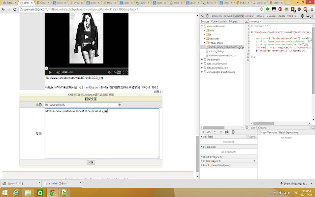Play the embedded video with center play button
Screen dimensions: 315x197
click(x=87, y=37)
